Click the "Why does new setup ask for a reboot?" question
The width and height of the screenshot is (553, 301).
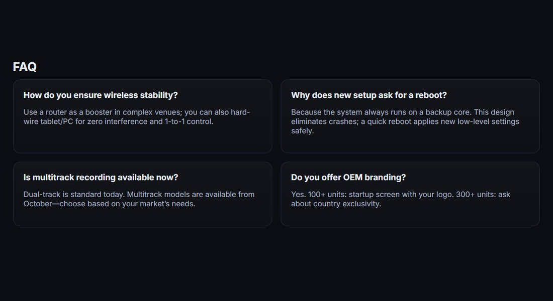pyautogui.click(x=368, y=95)
